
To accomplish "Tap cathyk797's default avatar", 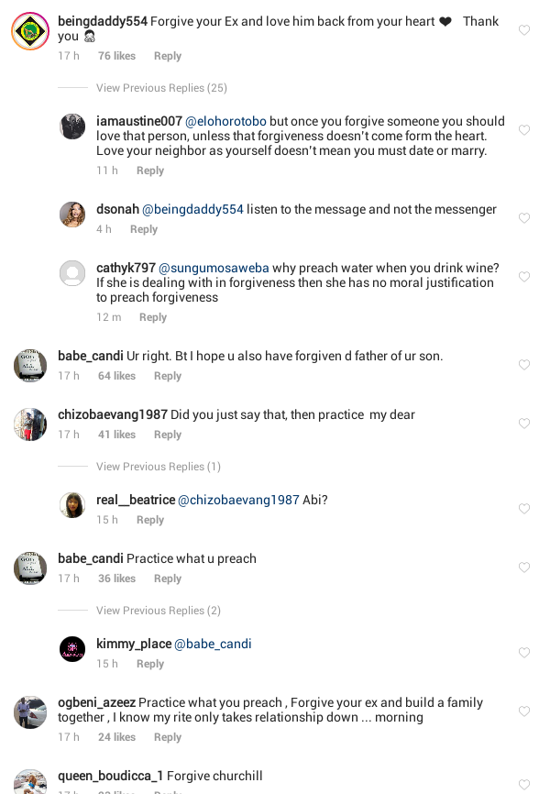I will 72,273.
